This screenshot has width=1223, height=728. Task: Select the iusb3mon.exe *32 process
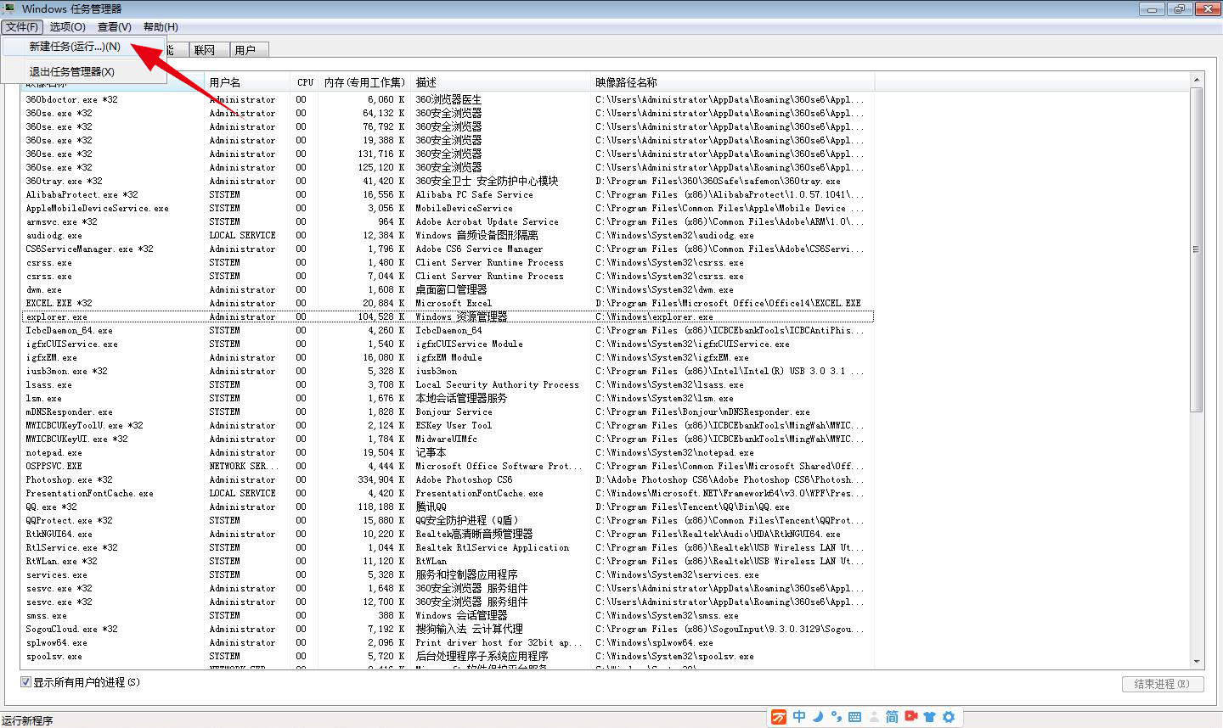pyautogui.click(x=448, y=371)
